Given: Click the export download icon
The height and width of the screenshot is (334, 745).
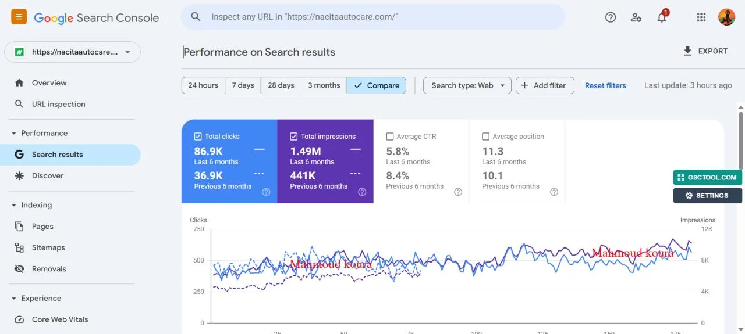Looking at the screenshot, I should tap(687, 51).
